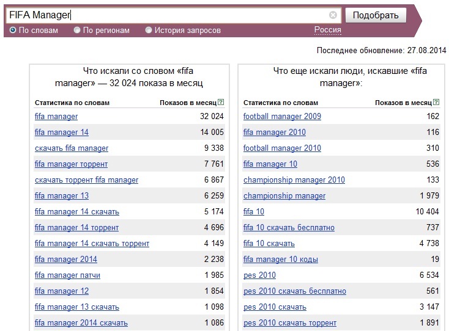This screenshot has width=449, height=331.
Task: Click the 'Последнее обновление: 27.08.2014' text
Action: point(382,50)
